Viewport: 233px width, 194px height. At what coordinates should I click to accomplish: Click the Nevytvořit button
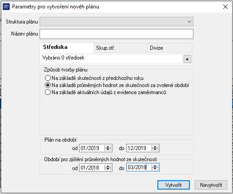[x=211, y=185]
